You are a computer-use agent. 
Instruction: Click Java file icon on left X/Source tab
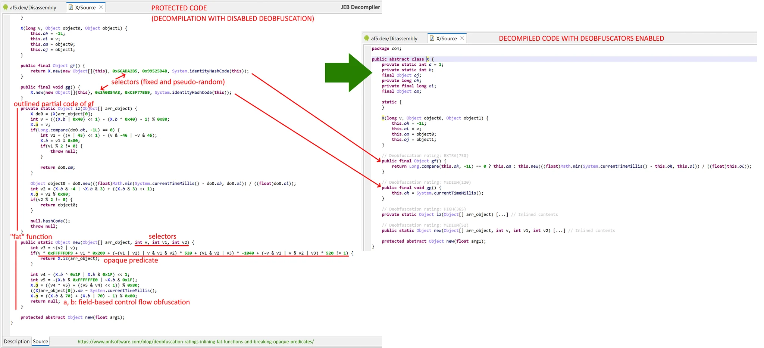click(x=71, y=7)
